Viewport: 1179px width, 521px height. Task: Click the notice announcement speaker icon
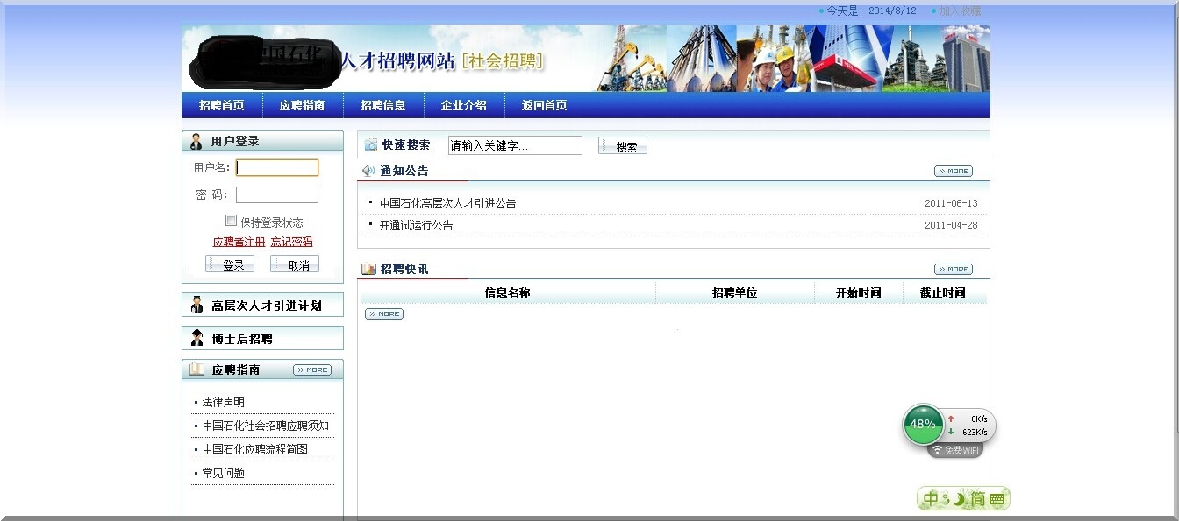pyautogui.click(x=368, y=171)
